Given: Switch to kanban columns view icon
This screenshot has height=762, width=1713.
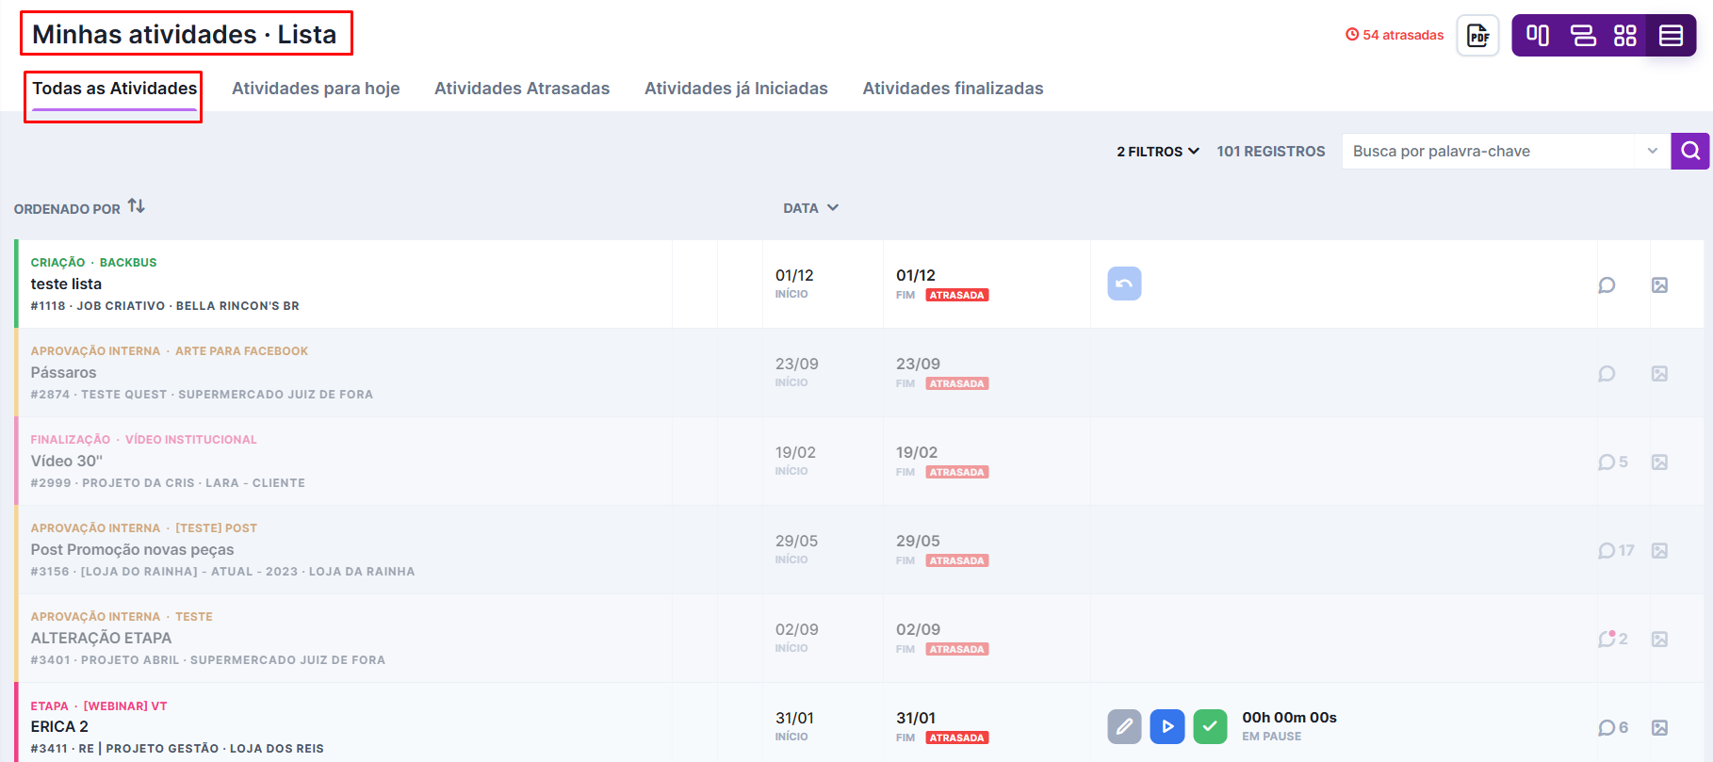Looking at the screenshot, I should pos(1538,36).
